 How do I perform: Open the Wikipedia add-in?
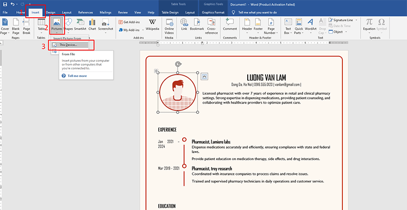pos(152,24)
